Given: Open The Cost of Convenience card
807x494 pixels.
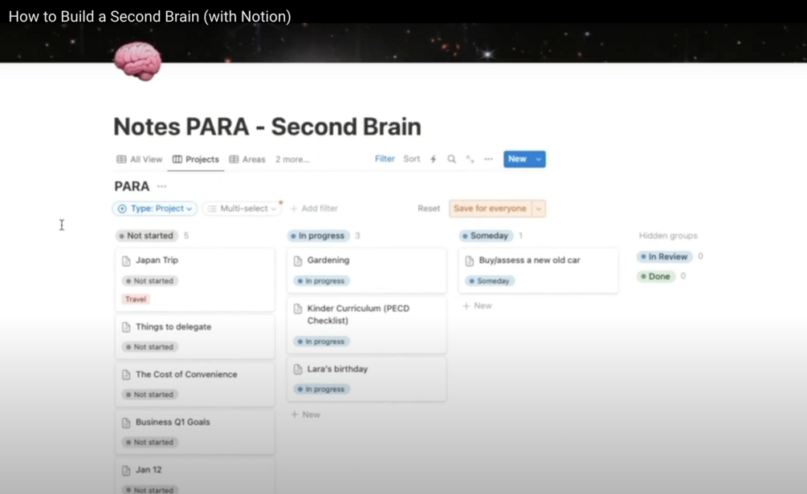Looking at the screenshot, I should [x=195, y=384].
